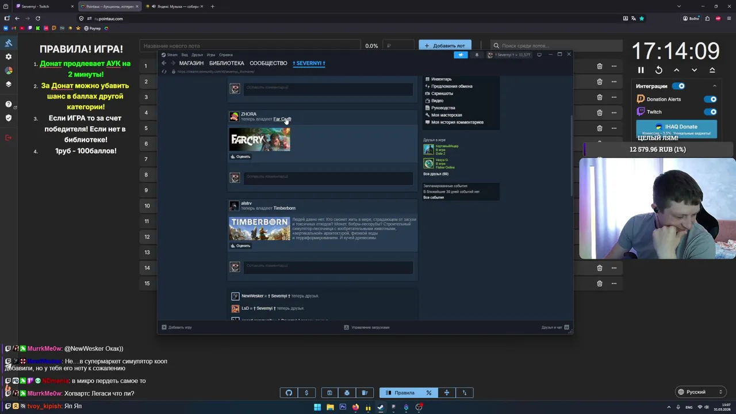Click the divide icon in bottom toolbar
The height and width of the screenshot is (414, 736).
click(x=447, y=393)
